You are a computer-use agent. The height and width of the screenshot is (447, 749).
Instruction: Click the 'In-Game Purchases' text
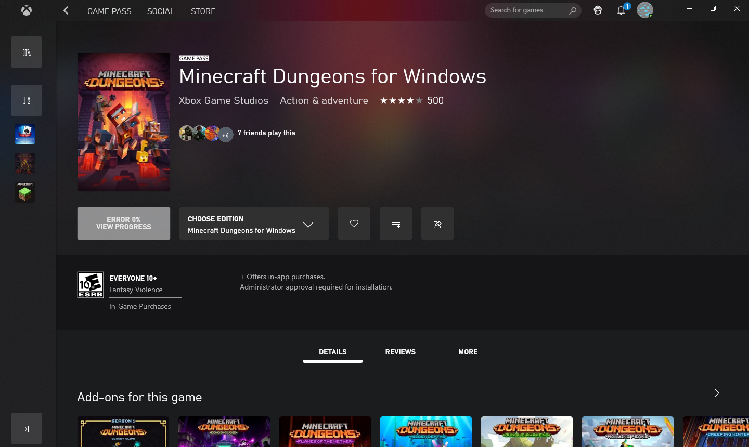tap(140, 307)
